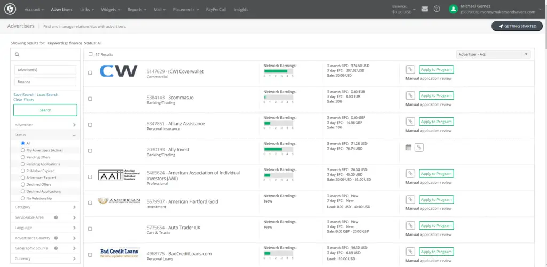Select No Relationship status filter
Screen dimensions: 547x267
click(x=22, y=198)
